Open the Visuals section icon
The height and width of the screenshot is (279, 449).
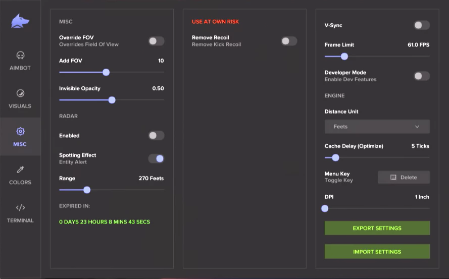tap(20, 93)
